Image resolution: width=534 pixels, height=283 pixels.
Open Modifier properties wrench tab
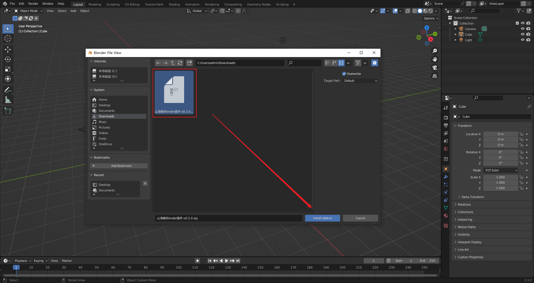tap(446, 177)
